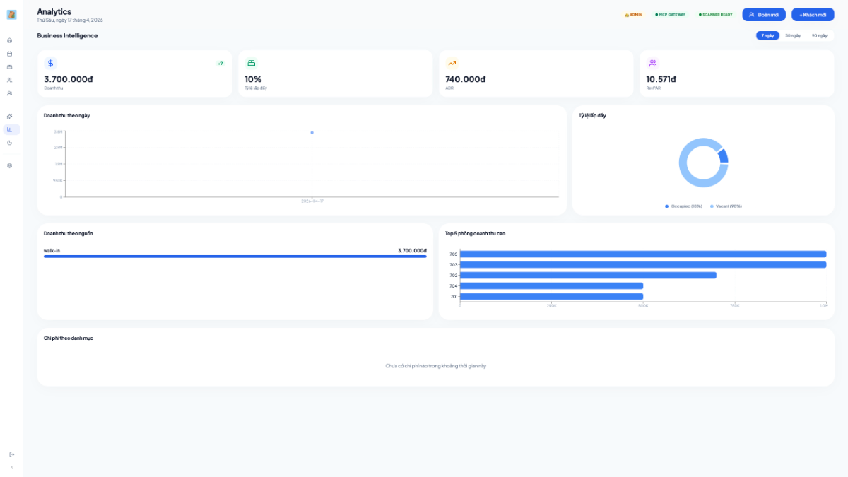Click the ADMIN badge
The image size is (848, 477).
pos(633,14)
